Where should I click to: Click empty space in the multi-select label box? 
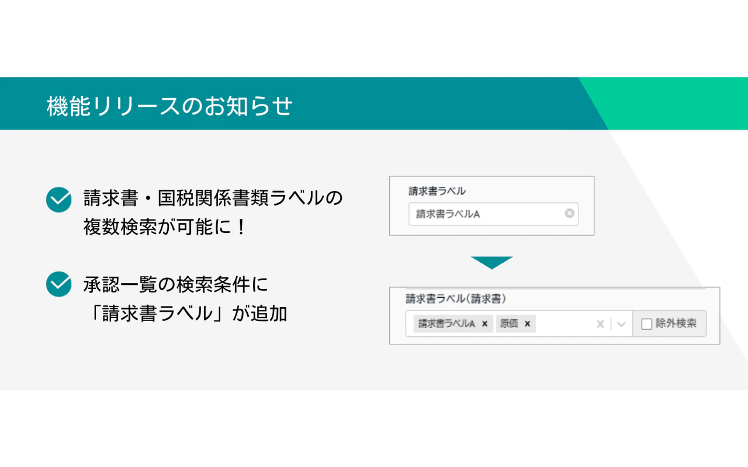[564, 324]
